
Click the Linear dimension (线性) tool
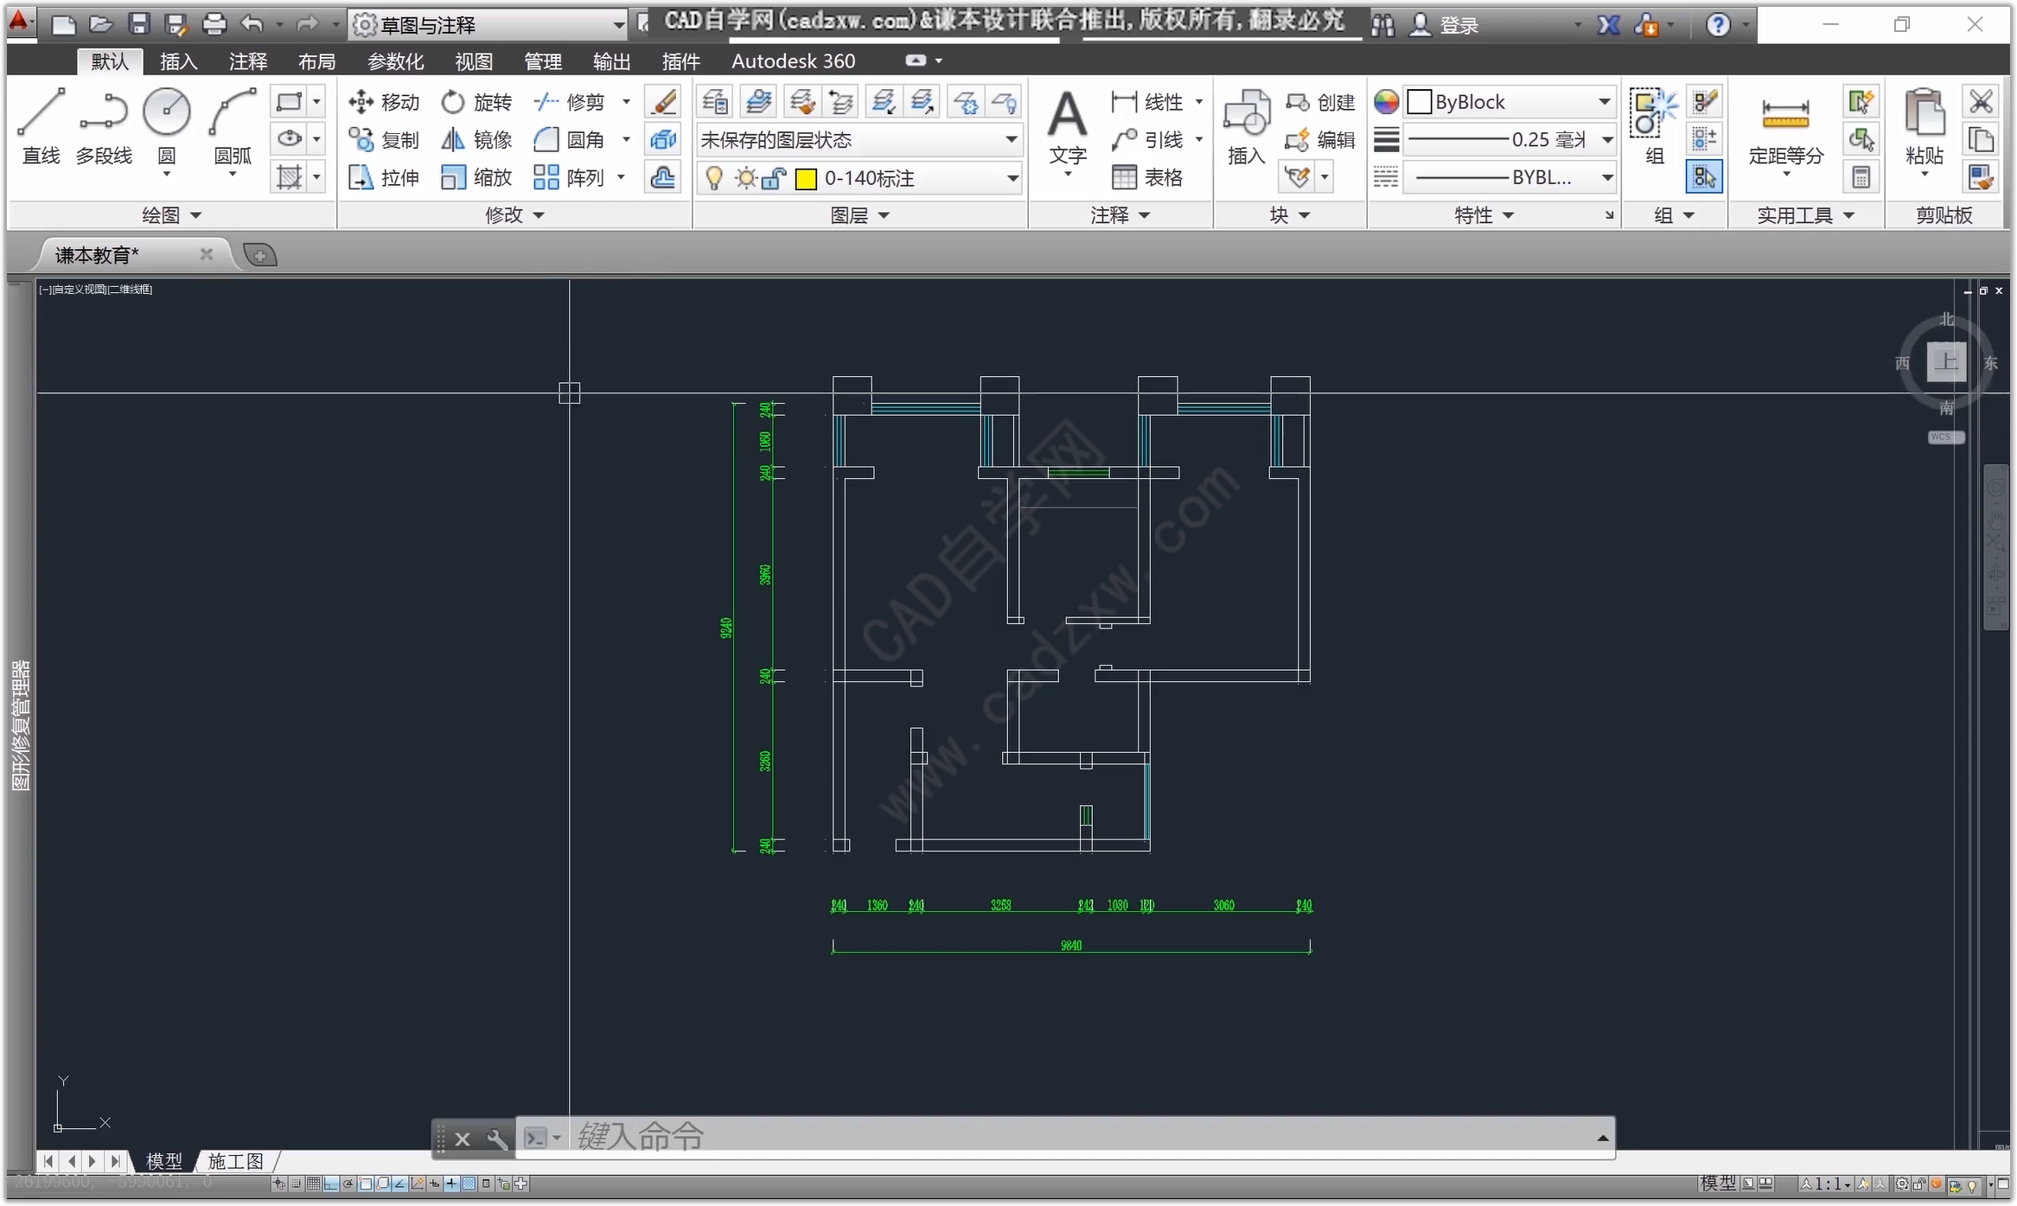[x=1147, y=102]
